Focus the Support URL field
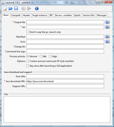This screenshot has width=114, height=127. tap(65, 86)
